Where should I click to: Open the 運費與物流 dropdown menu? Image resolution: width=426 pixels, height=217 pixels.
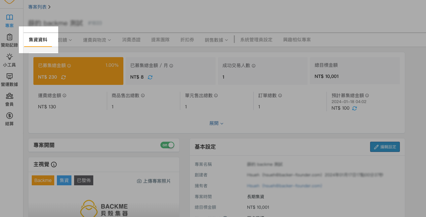tap(97, 40)
